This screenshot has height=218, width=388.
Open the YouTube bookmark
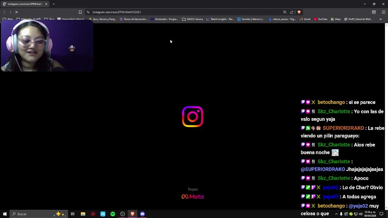click(320, 19)
